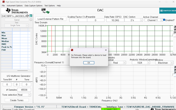
Task: Click the green download arrow icon
Action: 31,16
